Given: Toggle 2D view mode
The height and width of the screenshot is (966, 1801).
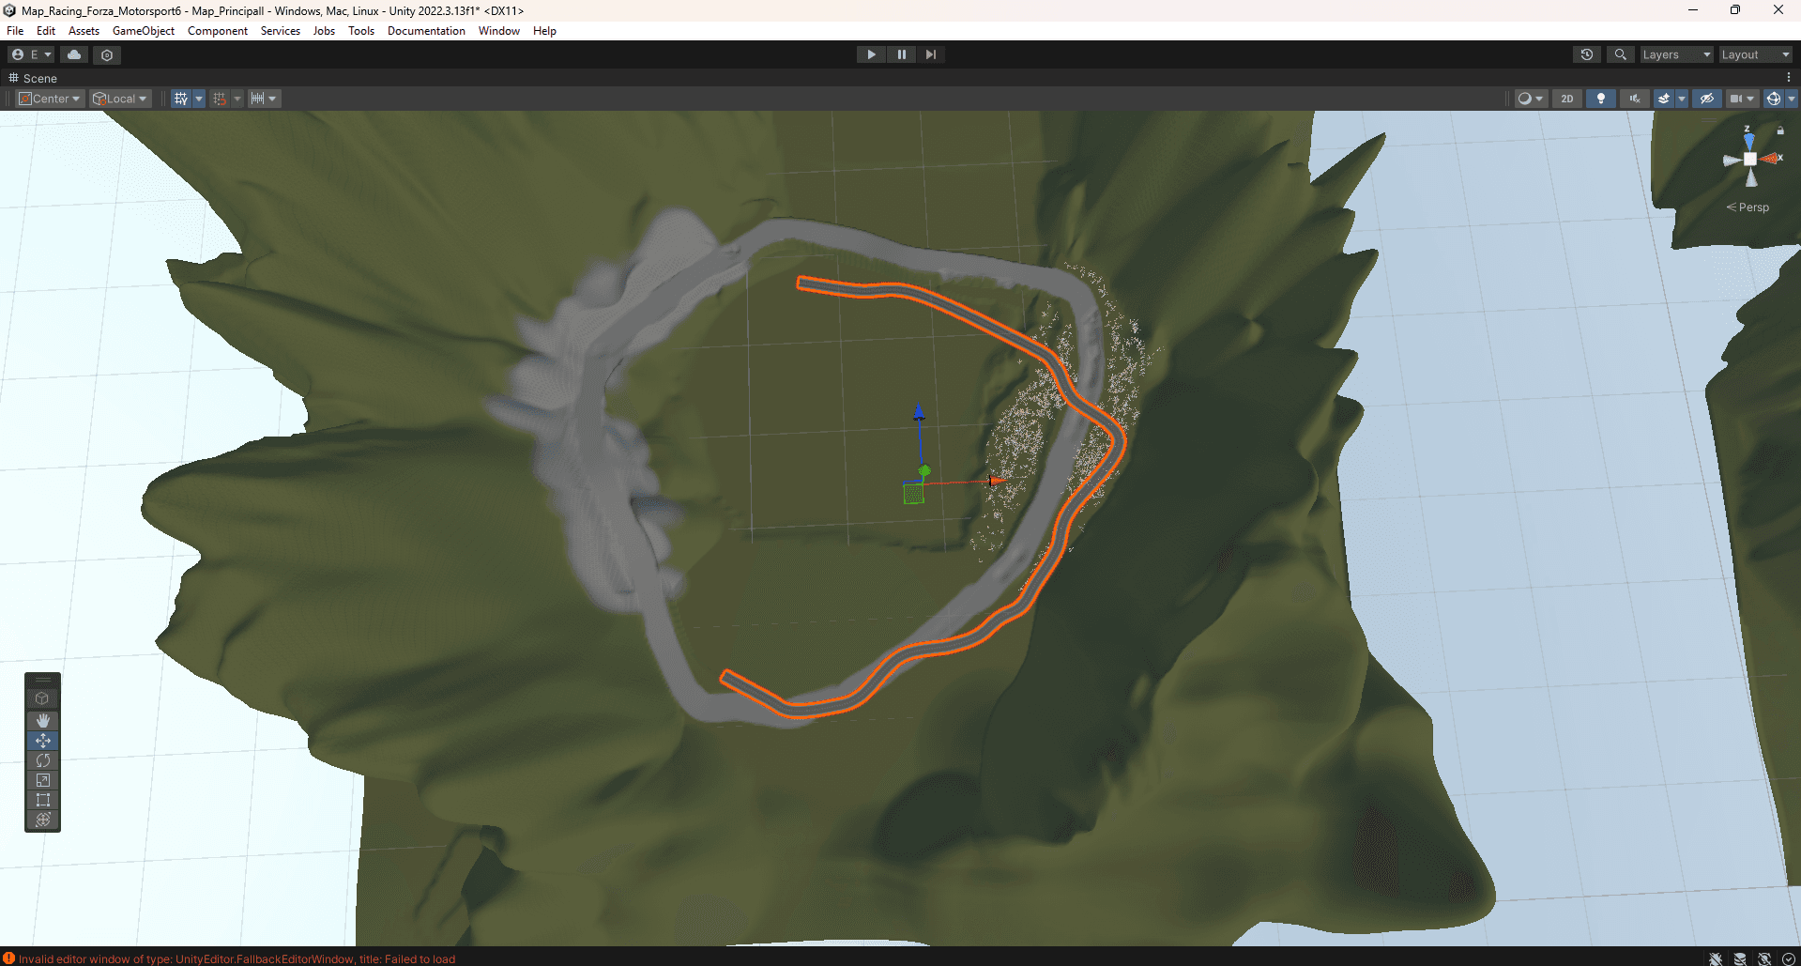Looking at the screenshot, I should (x=1567, y=99).
